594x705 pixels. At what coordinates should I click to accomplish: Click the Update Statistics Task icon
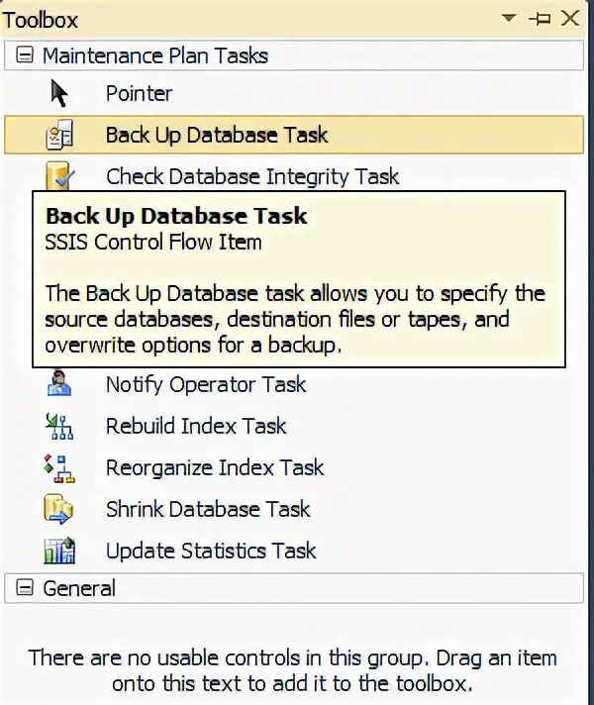[59, 551]
